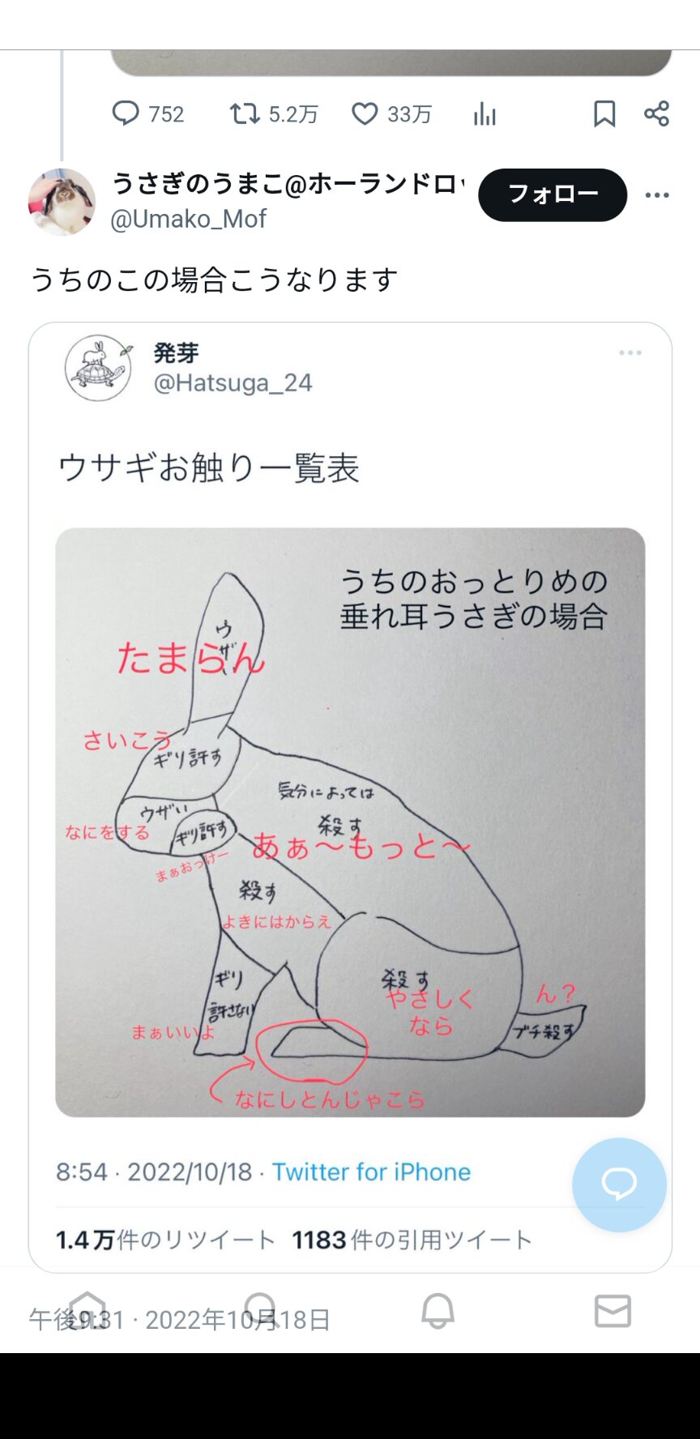Open the messages envelope tab

tap(612, 1310)
